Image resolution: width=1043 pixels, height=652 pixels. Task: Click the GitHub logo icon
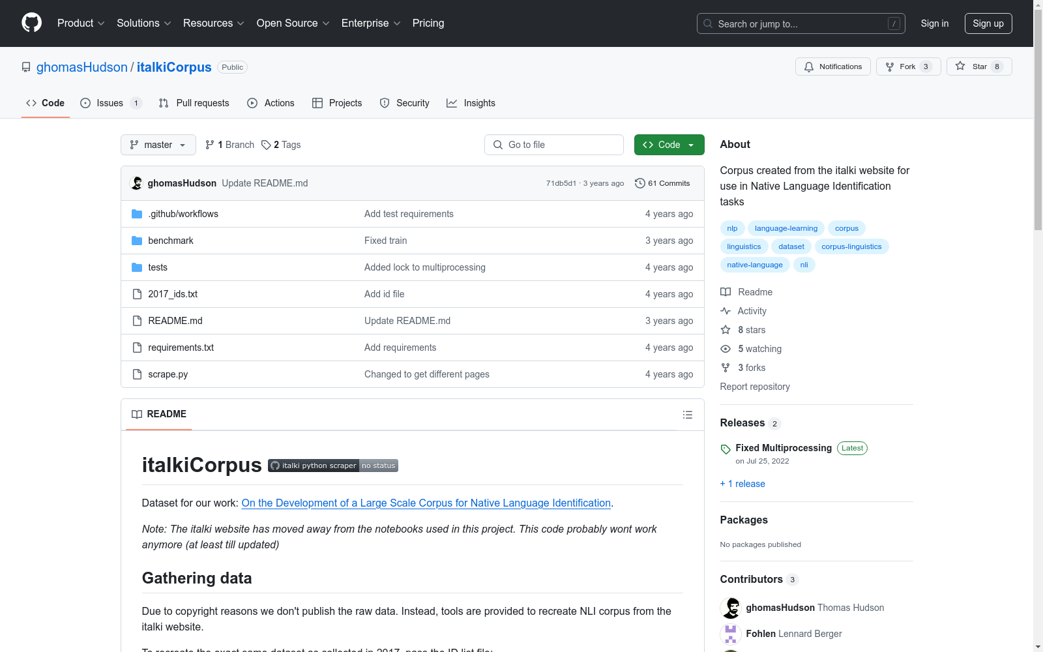[x=31, y=23]
